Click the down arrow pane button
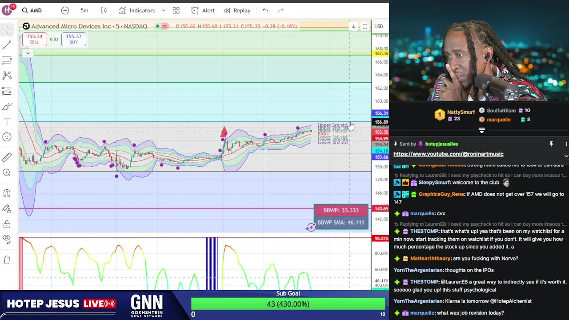This screenshot has height=320, width=569. pyautogui.click(x=353, y=26)
